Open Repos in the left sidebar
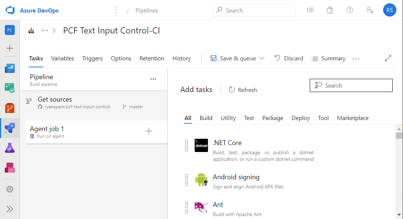 tap(10, 108)
